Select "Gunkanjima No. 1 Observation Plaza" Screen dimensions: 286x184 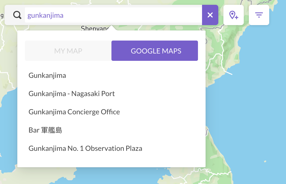tap(85, 148)
